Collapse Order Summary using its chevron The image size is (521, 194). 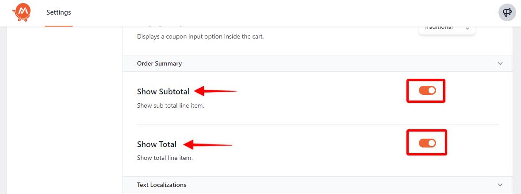point(500,63)
